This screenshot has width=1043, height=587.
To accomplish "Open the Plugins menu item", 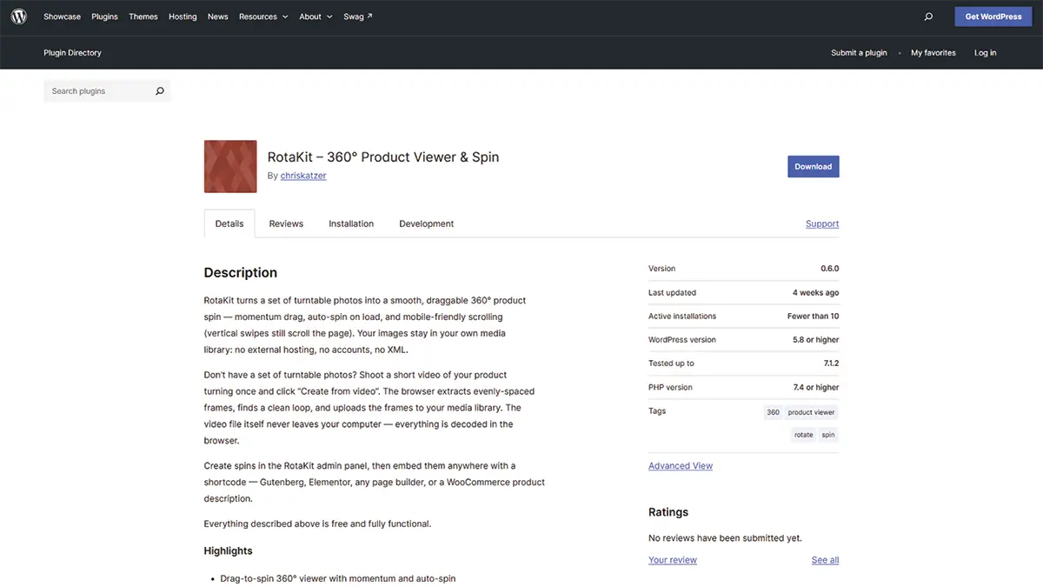I will (x=104, y=17).
